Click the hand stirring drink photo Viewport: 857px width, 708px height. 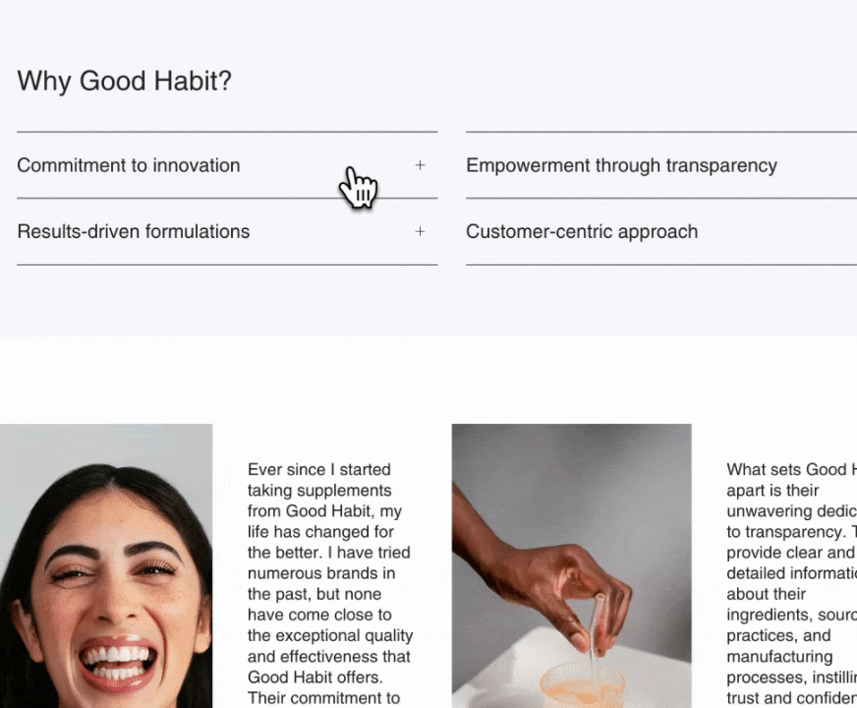coord(571,565)
